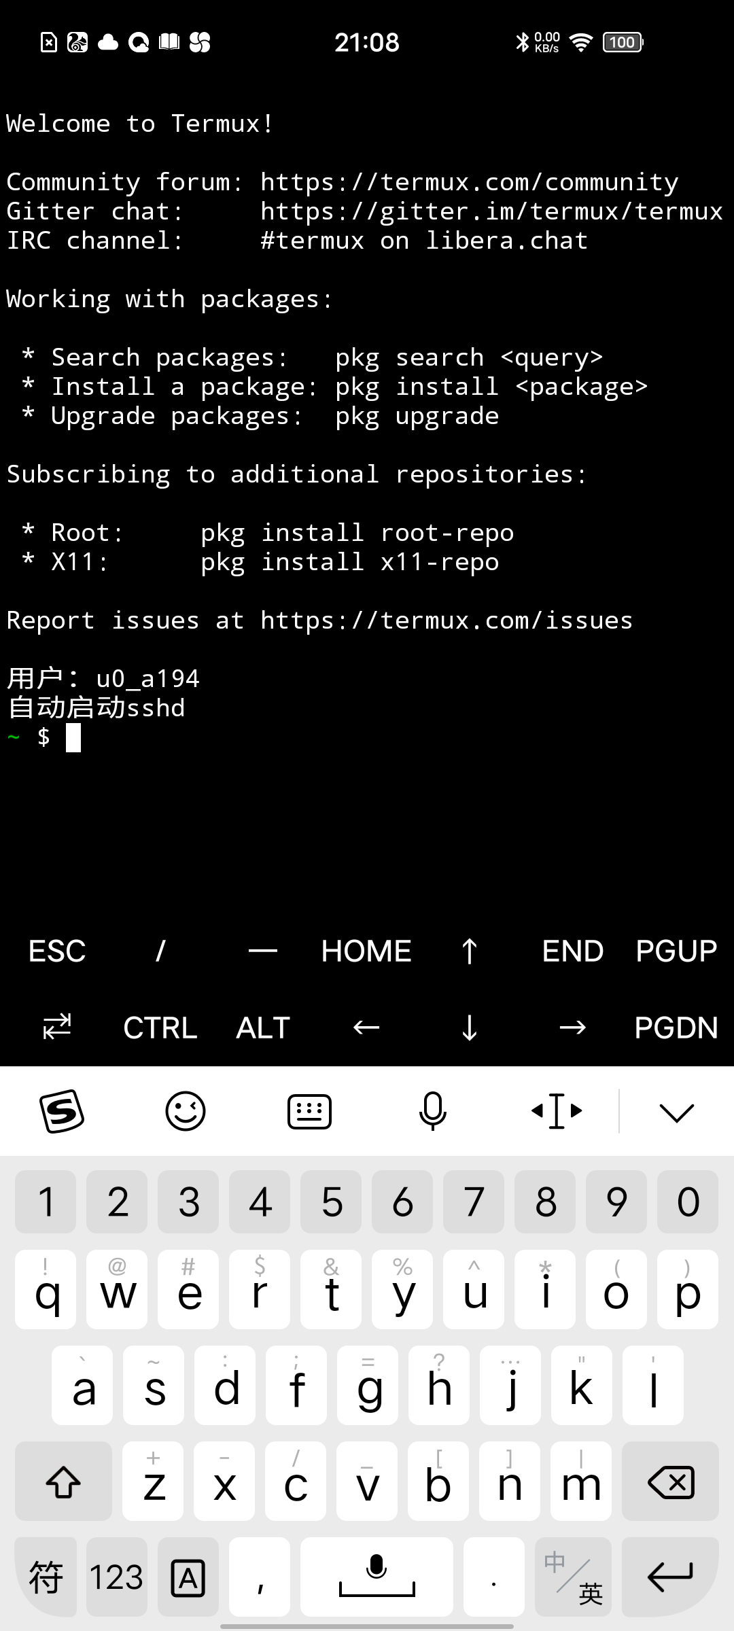
Task: Tap the spacebar with the microphone
Action: (x=377, y=1577)
